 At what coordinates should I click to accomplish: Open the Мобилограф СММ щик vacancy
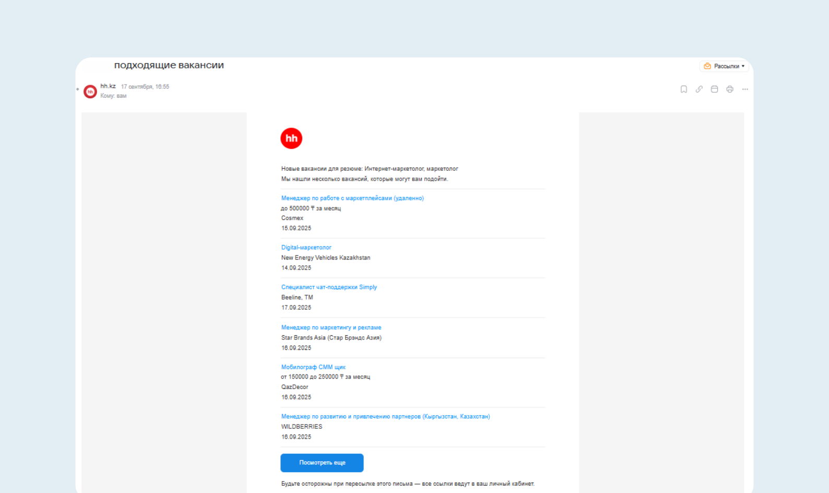(x=313, y=367)
